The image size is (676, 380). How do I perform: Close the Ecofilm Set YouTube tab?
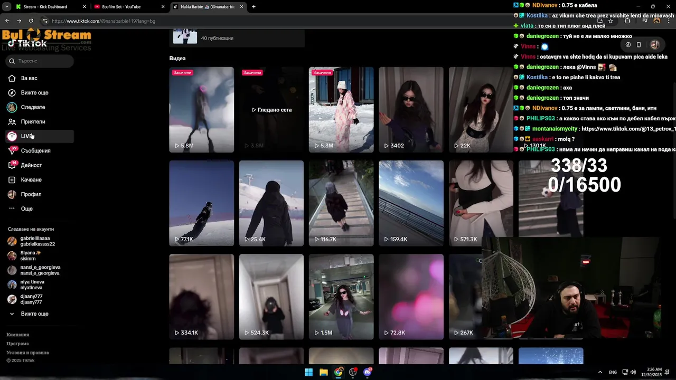point(163,7)
